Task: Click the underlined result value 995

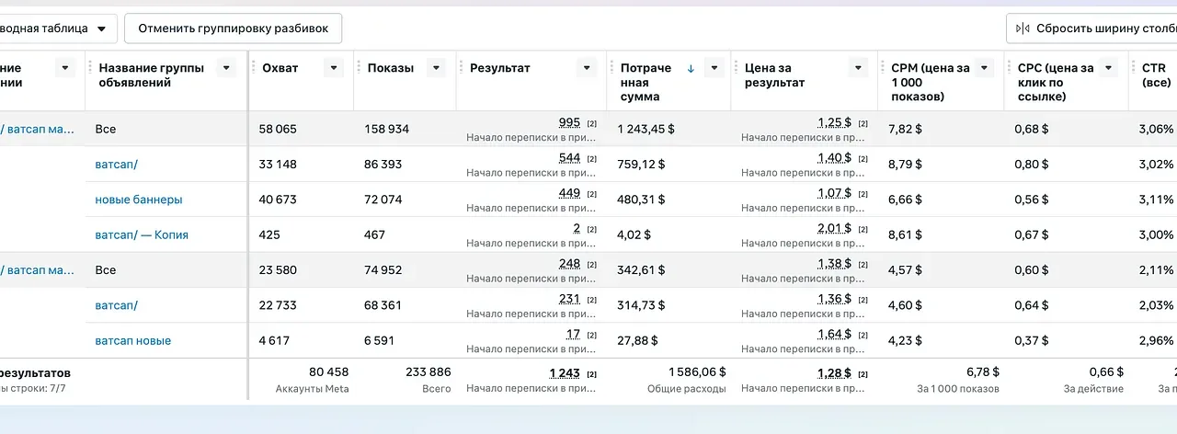Action: click(x=569, y=122)
